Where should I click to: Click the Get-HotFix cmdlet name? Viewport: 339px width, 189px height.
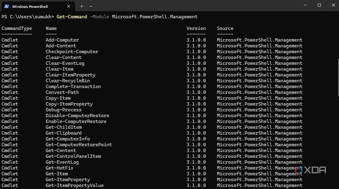click(59, 168)
